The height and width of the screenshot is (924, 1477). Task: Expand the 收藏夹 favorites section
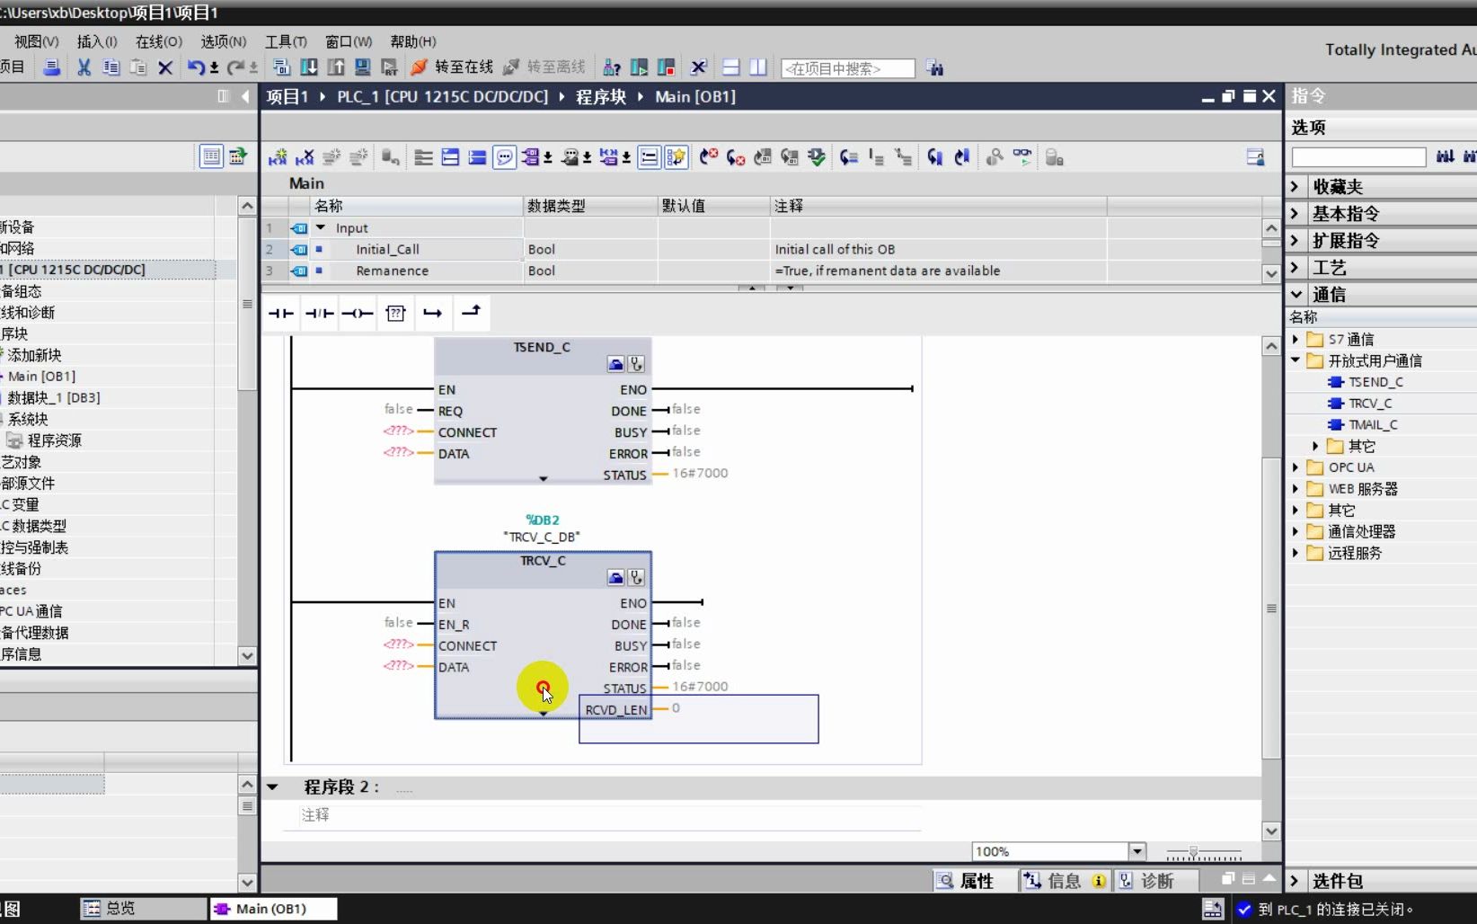[x=1295, y=186]
